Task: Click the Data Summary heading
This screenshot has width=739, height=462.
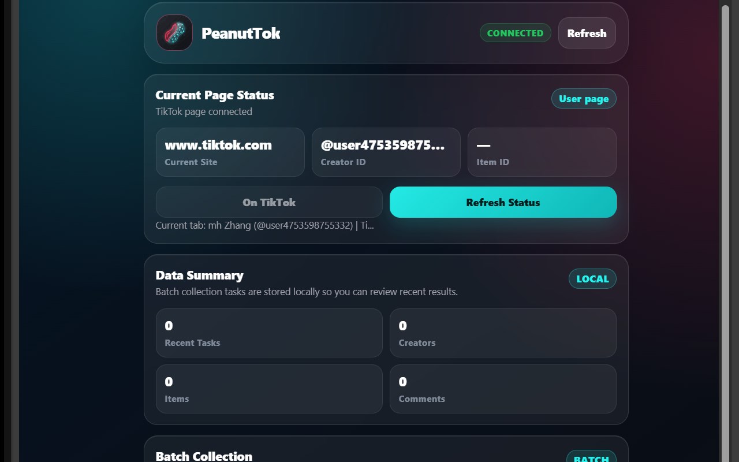Action: click(x=199, y=275)
